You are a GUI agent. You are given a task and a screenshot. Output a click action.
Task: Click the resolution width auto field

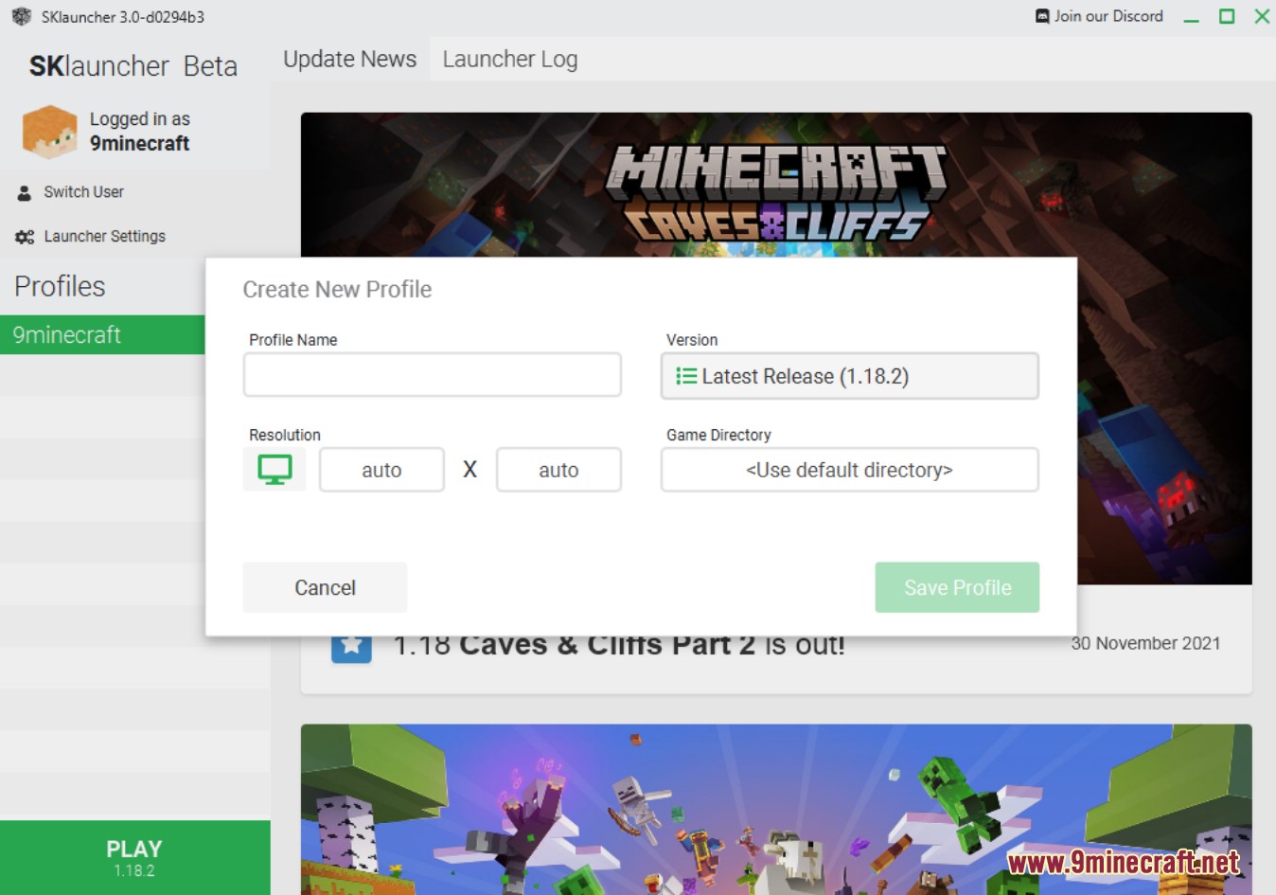click(x=381, y=470)
